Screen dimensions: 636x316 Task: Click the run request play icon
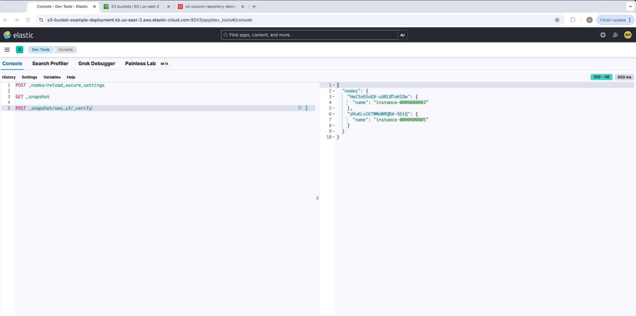click(300, 108)
